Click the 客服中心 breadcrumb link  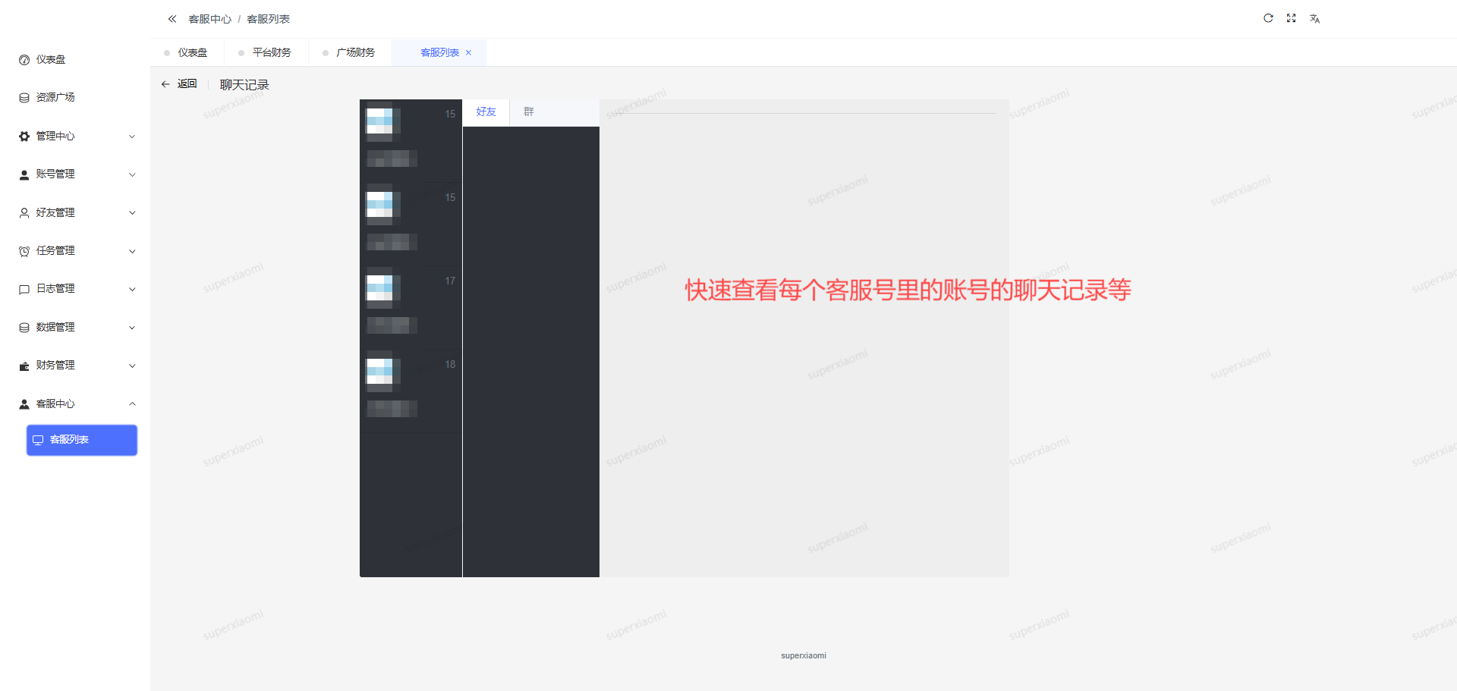tap(210, 19)
